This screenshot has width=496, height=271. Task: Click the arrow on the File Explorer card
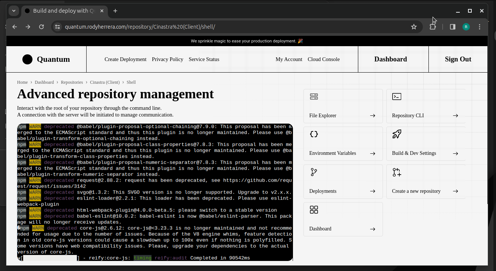coord(372,116)
